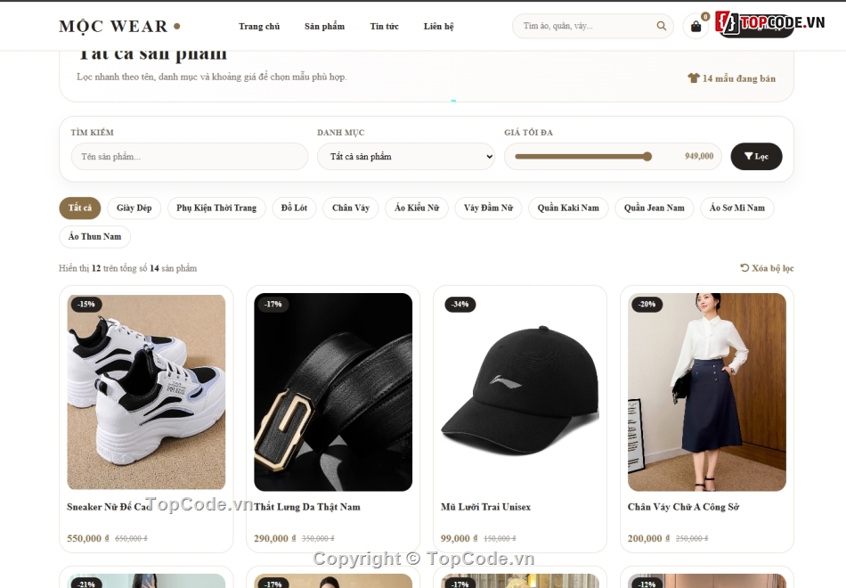
Task: Select the Áo Kiểu Nữ chip
Action: 417,208
